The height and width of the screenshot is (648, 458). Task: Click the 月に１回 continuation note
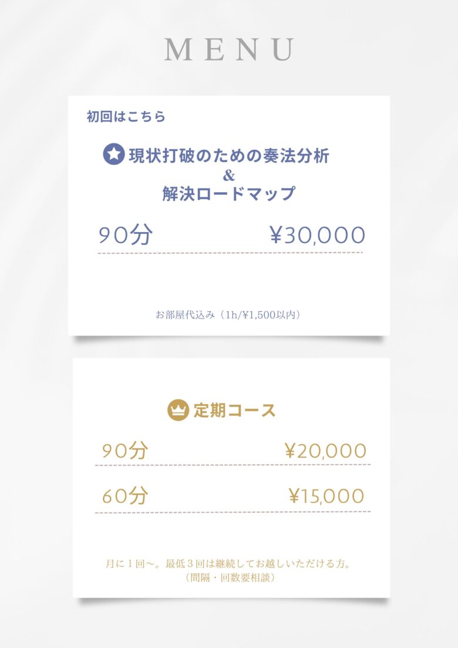(228, 564)
